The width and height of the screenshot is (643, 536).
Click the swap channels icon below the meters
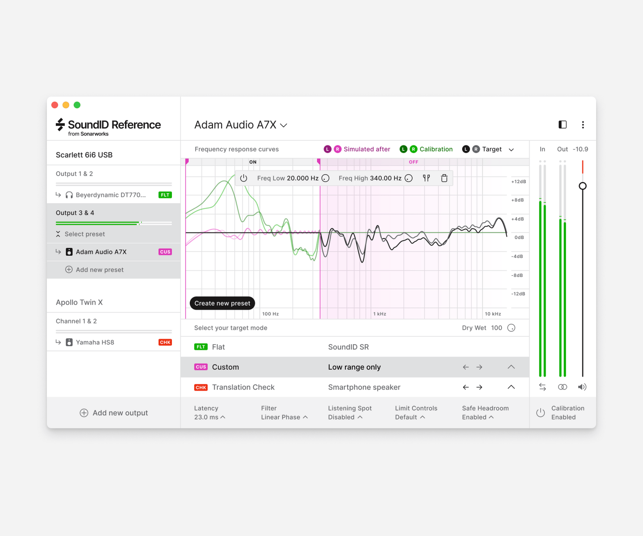point(543,387)
